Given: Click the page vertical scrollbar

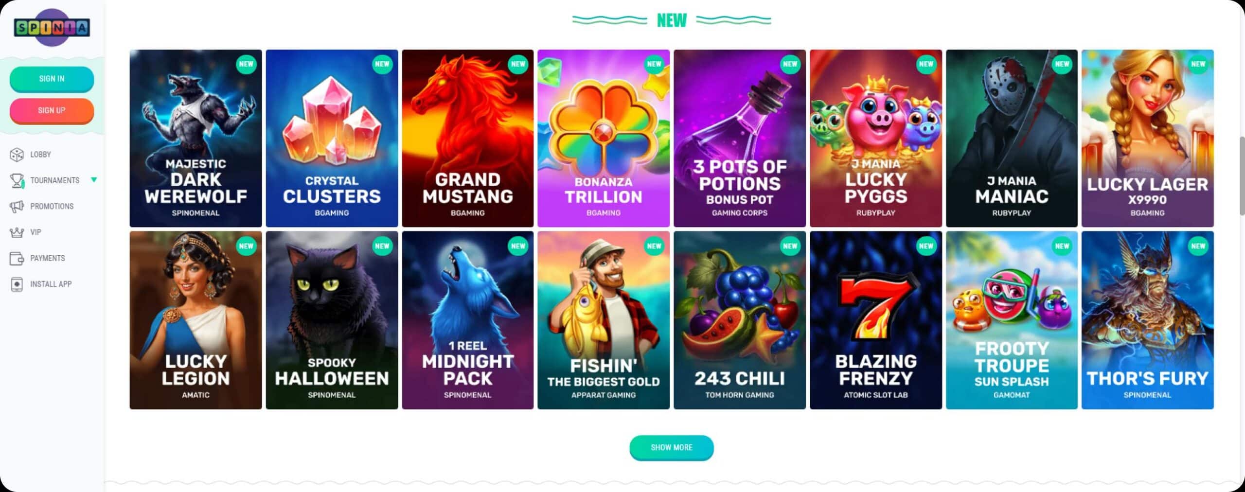Looking at the screenshot, I should tap(1242, 175).
